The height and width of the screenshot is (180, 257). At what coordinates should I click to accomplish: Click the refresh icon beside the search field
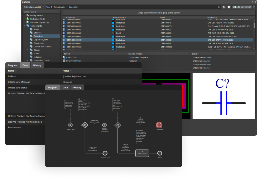click(x=224, y=7)
